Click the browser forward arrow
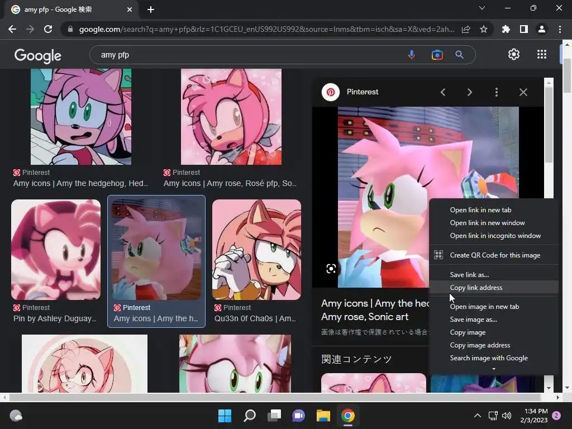The image size is (572, 429). 30,29
